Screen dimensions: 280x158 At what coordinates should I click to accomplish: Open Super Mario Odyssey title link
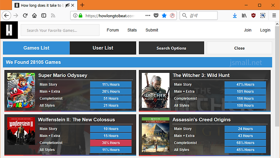point(63,75)
